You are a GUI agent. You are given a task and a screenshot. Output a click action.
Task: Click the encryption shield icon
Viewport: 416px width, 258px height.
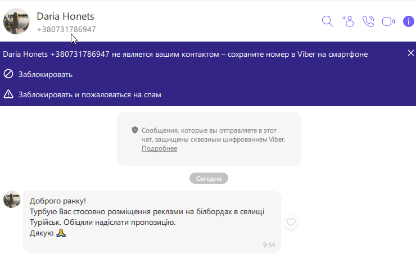point(135,130)
